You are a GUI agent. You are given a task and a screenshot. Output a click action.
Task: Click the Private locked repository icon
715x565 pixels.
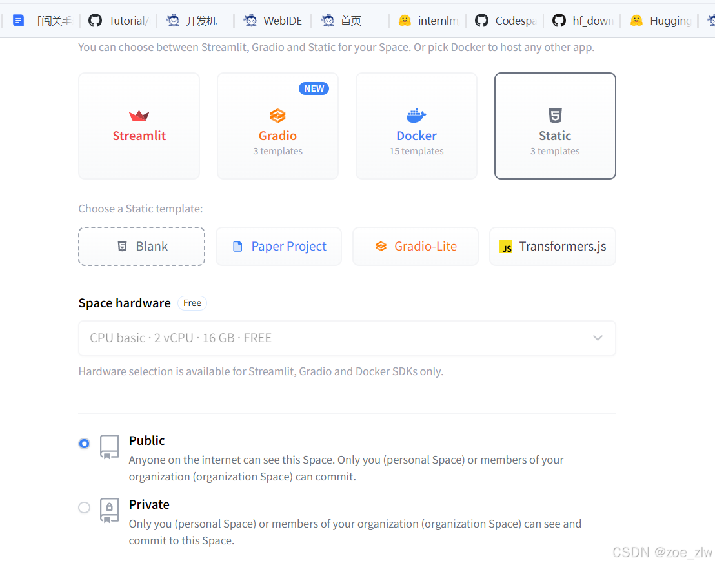[110, 510]
